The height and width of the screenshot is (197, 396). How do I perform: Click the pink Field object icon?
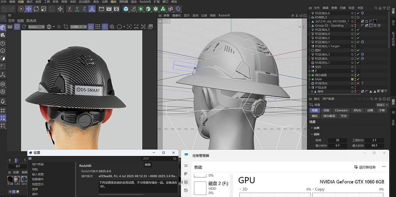click(171, 9)
